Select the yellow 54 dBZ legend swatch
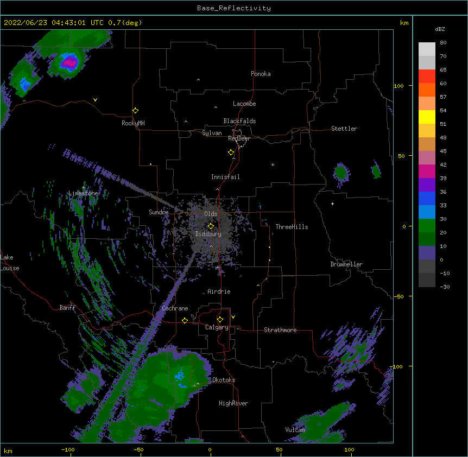This screenshot has height=457, width=468. point(427,117)
